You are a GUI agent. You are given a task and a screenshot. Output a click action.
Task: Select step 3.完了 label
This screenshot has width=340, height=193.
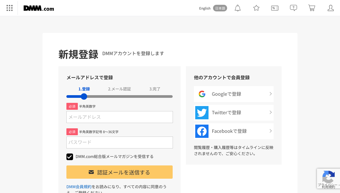click(x=155, y=89)
